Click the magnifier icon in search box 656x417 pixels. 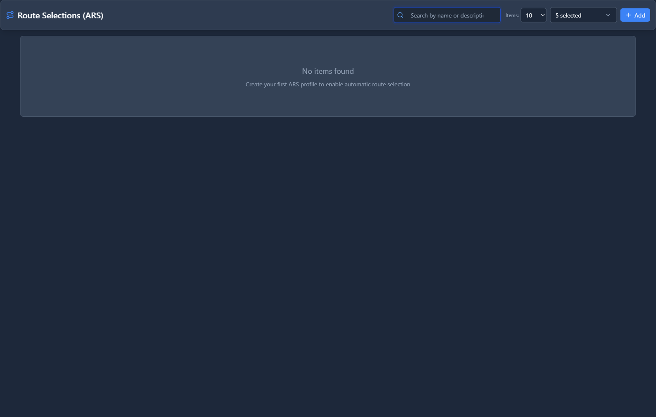click(400, 15)
